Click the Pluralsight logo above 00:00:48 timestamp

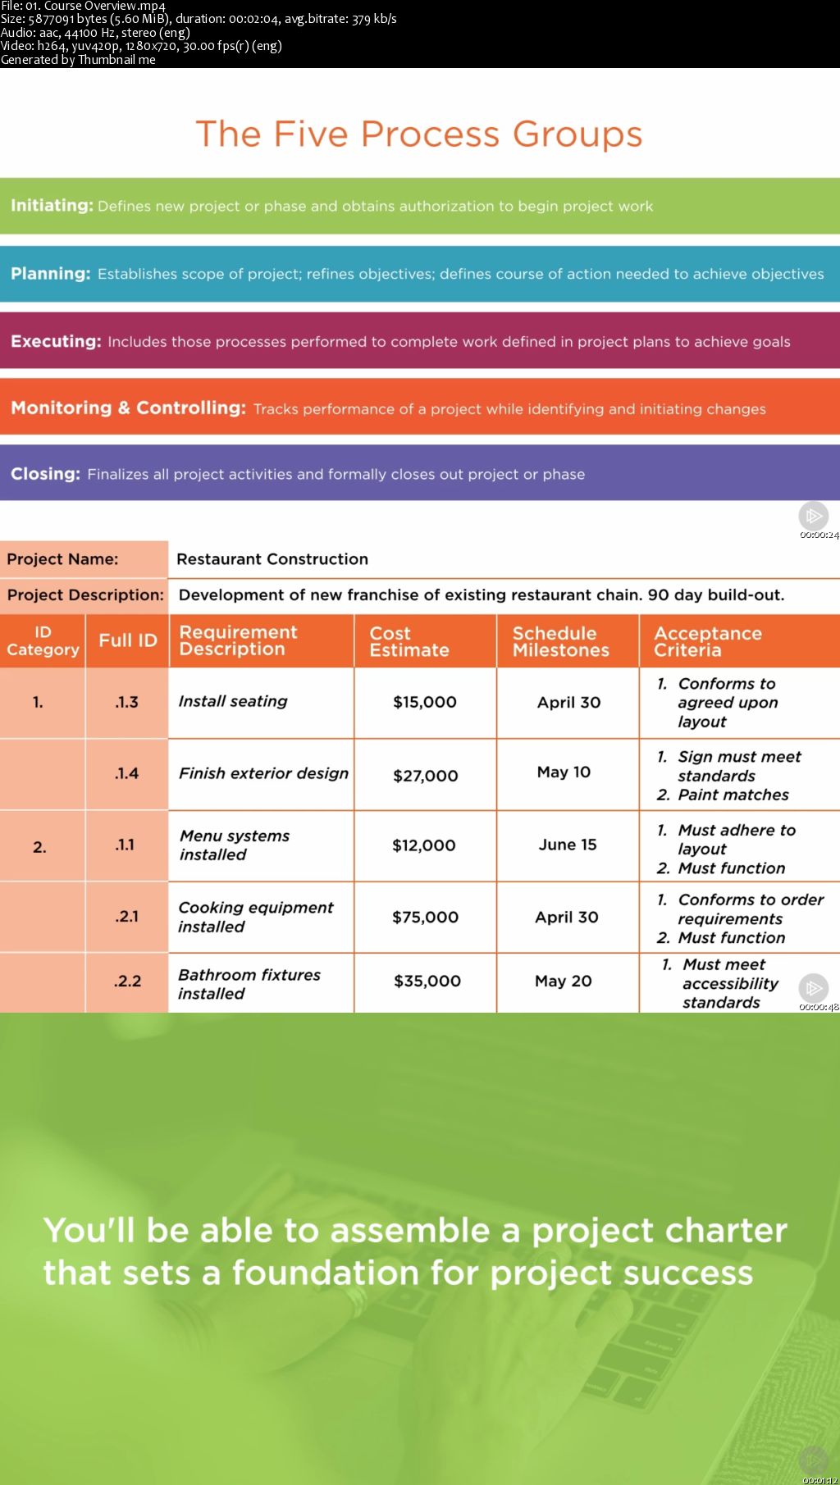[814, 988]
